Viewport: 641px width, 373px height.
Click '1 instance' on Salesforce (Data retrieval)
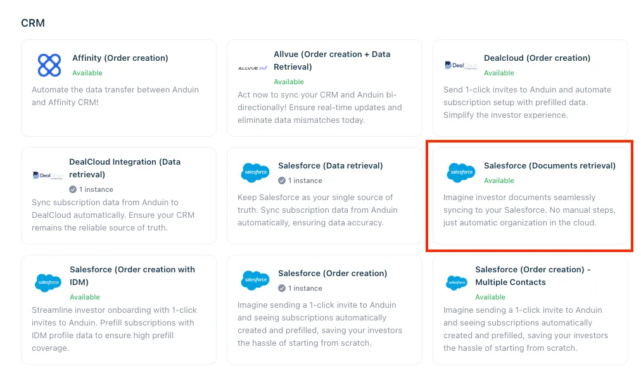point(305,180)
